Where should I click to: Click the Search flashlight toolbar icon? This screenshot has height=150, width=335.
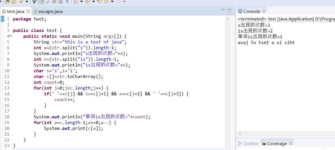21,2
